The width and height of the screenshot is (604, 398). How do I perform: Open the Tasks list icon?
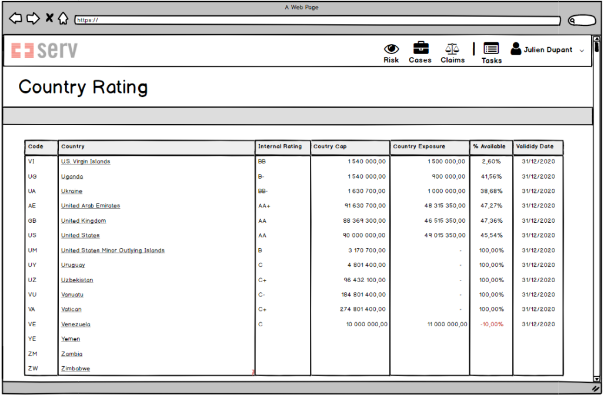tap(491, 48)
